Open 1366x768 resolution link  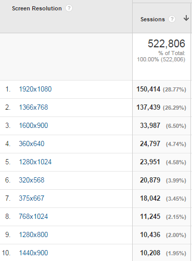click(x=33, y=108)
